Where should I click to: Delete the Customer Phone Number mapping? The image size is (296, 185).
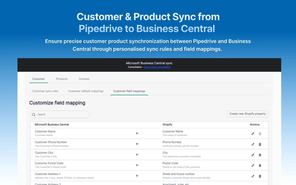click(x=260, y=144)
